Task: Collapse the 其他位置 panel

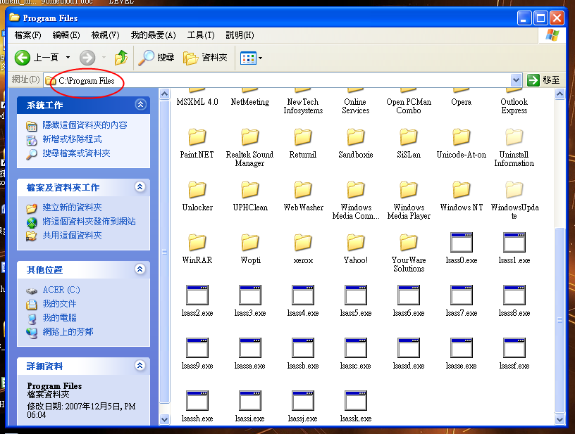Action: tap(140, 269)
